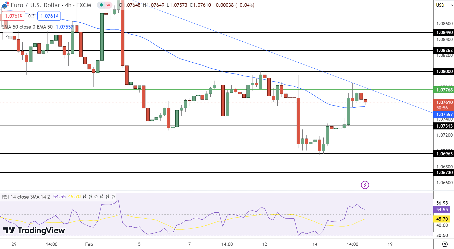Click the green market status dot
This screenshot has height=249, width=454.
pos(101,5)
